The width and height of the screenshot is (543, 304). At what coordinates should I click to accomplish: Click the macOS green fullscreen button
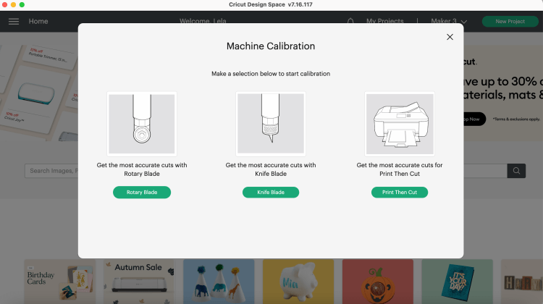click(x=22, y=4)
